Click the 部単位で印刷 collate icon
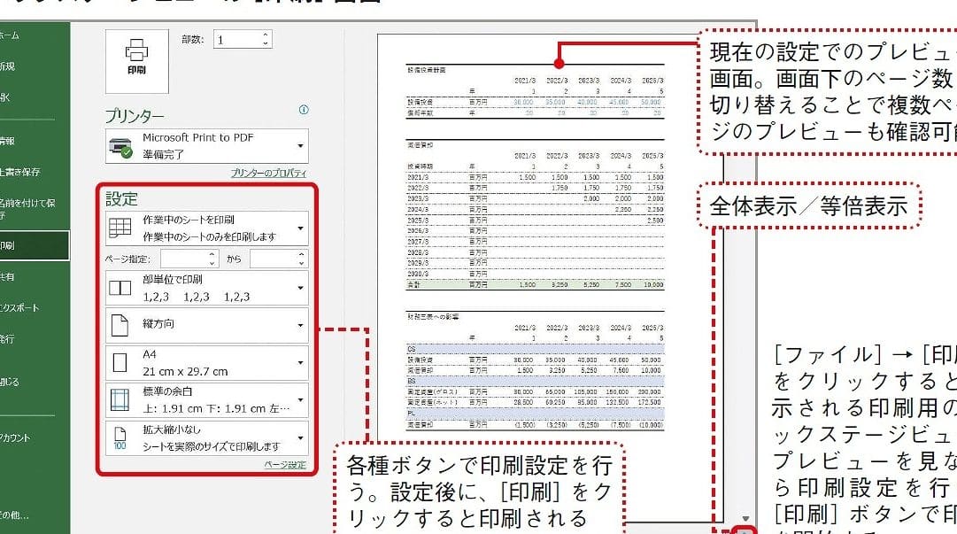This screenshot has width=957, height=534. [x=120, y=287]
